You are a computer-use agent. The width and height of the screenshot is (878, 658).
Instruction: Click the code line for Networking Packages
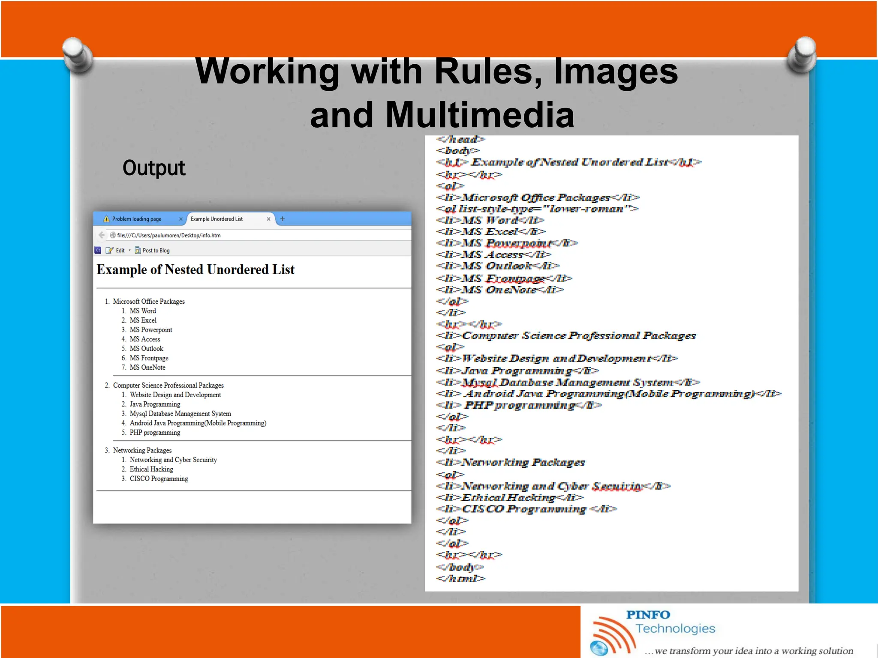pyautogui.click(x=511, y=462)
